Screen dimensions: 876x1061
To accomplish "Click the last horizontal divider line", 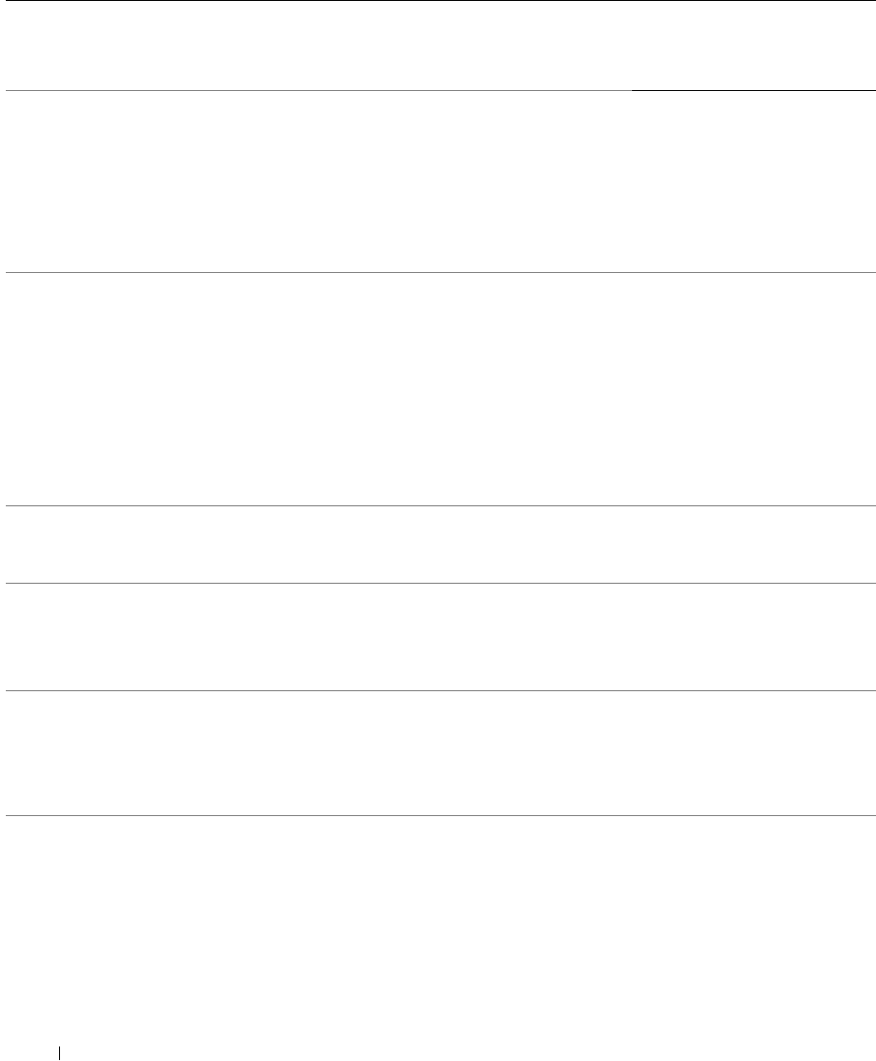I will click(438, 815).
